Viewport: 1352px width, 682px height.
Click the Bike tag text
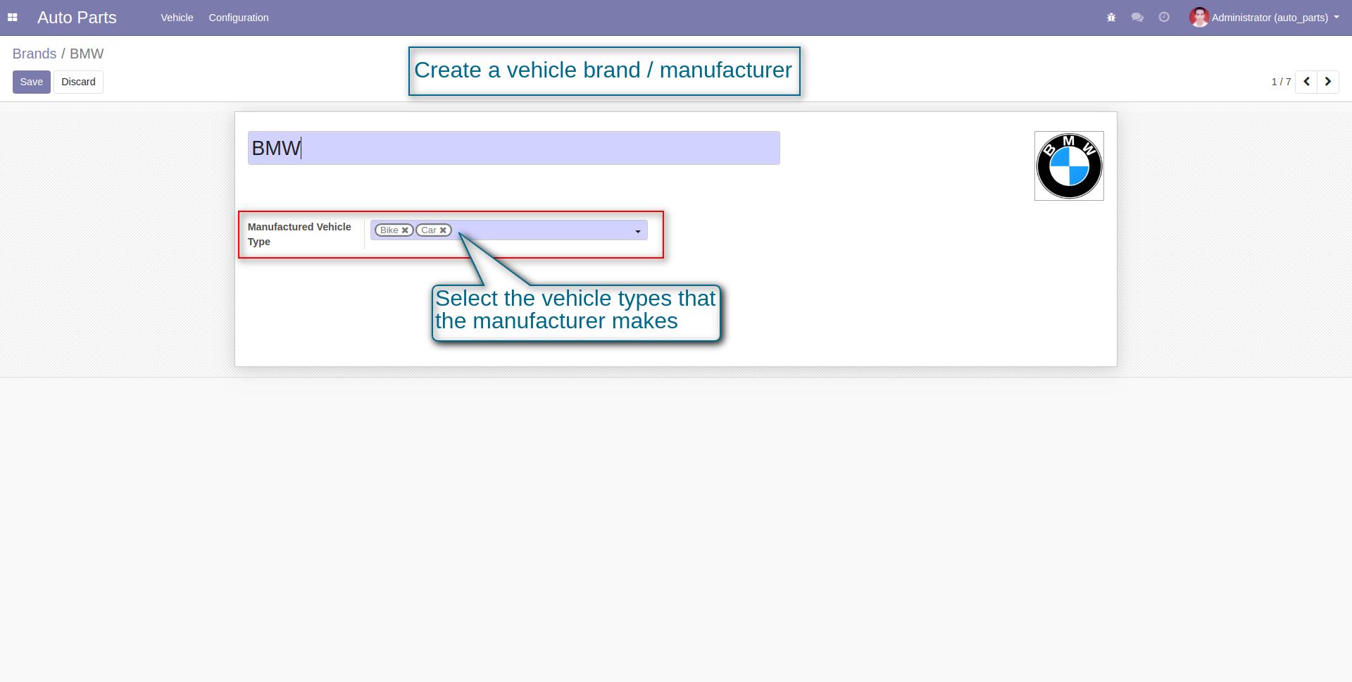pos(389,230)
